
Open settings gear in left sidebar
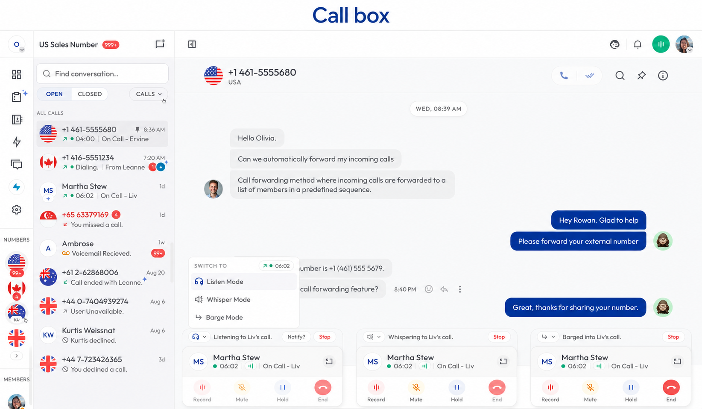click(x=17, y=210)
